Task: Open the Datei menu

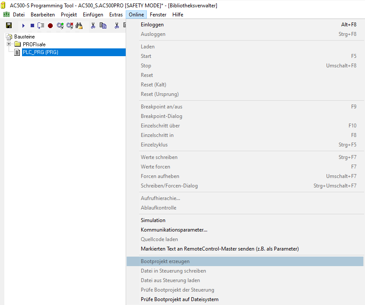Action: pos(19,15)
